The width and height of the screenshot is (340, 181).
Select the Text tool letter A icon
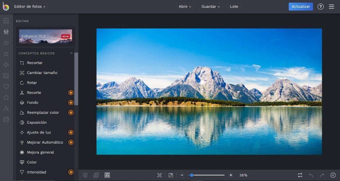point(6,108)
